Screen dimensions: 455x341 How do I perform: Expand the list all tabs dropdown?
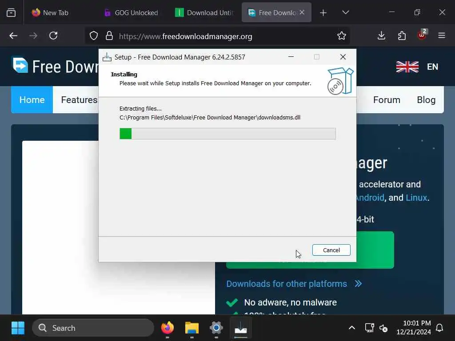pyautogui.click(x=345, y=12)
